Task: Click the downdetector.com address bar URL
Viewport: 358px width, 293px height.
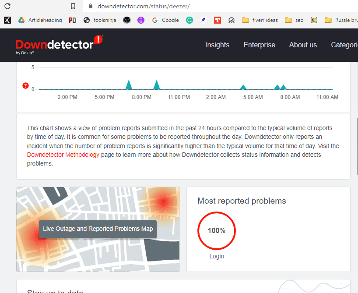Action: pos(144,6)
